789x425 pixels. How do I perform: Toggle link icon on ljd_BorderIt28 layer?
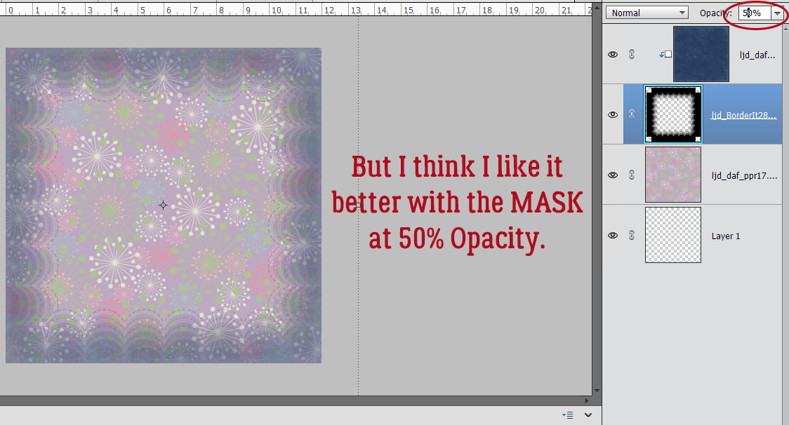(632, 115)
